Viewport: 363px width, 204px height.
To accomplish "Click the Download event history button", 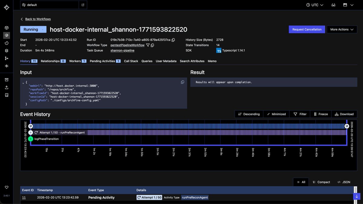I will tap(344, 114).
